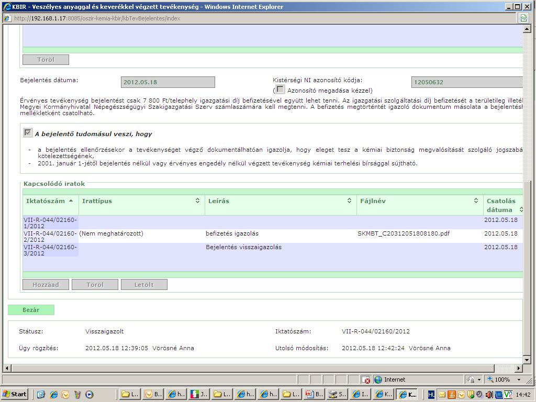Switch to the B.. taskbar window with PDF icon

[x=315, y=395]
